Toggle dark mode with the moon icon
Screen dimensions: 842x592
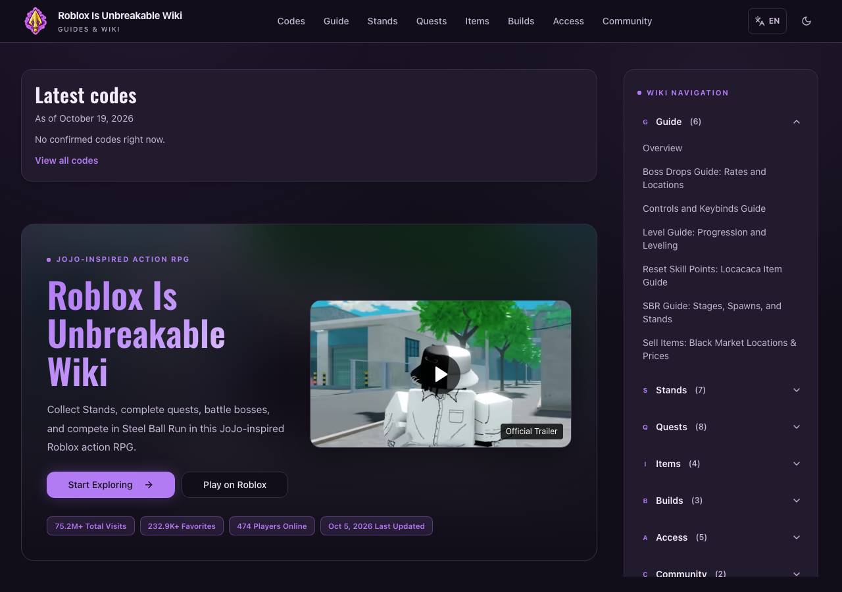point(806,21)
